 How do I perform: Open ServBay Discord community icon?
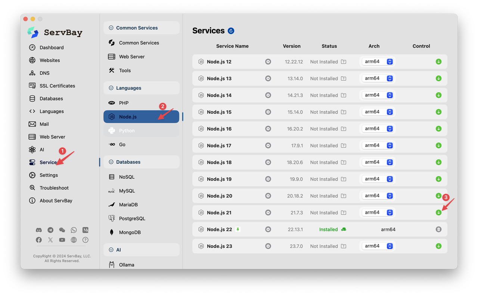pyautogui.click(x=39, y=230)
